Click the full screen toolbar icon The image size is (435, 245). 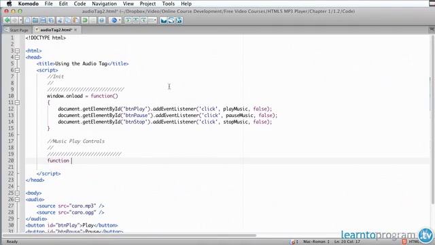pyautogui.click(x=179, y=20)
